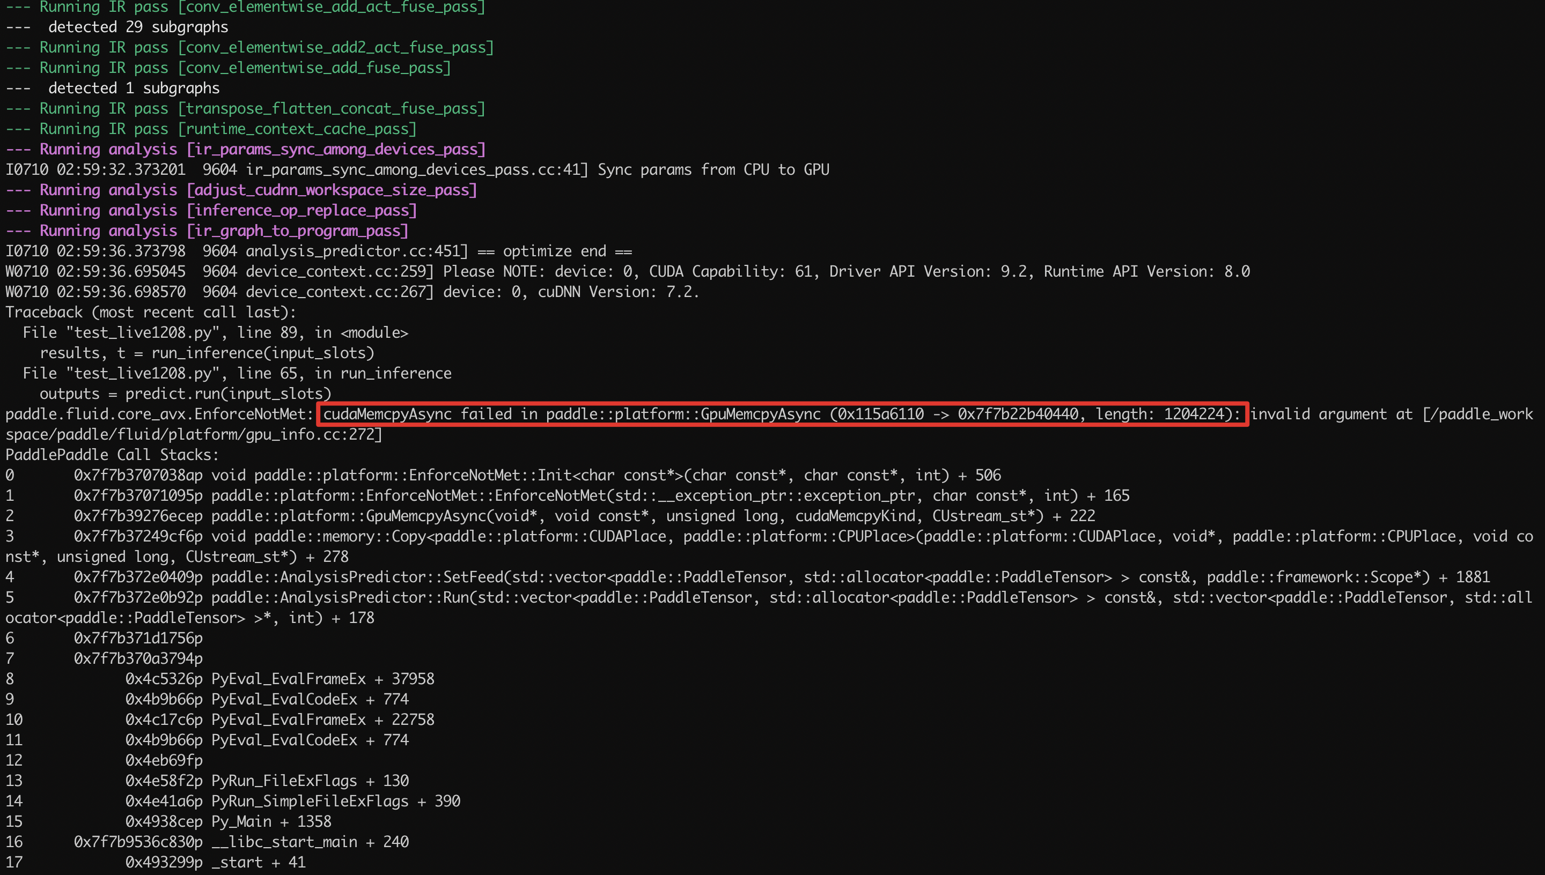The width and height of the screenshot is (1545, 875).
Task: Click '[adjust_cudnn_workspace_size_pass]' magenta text
Action: coord(331,190)
